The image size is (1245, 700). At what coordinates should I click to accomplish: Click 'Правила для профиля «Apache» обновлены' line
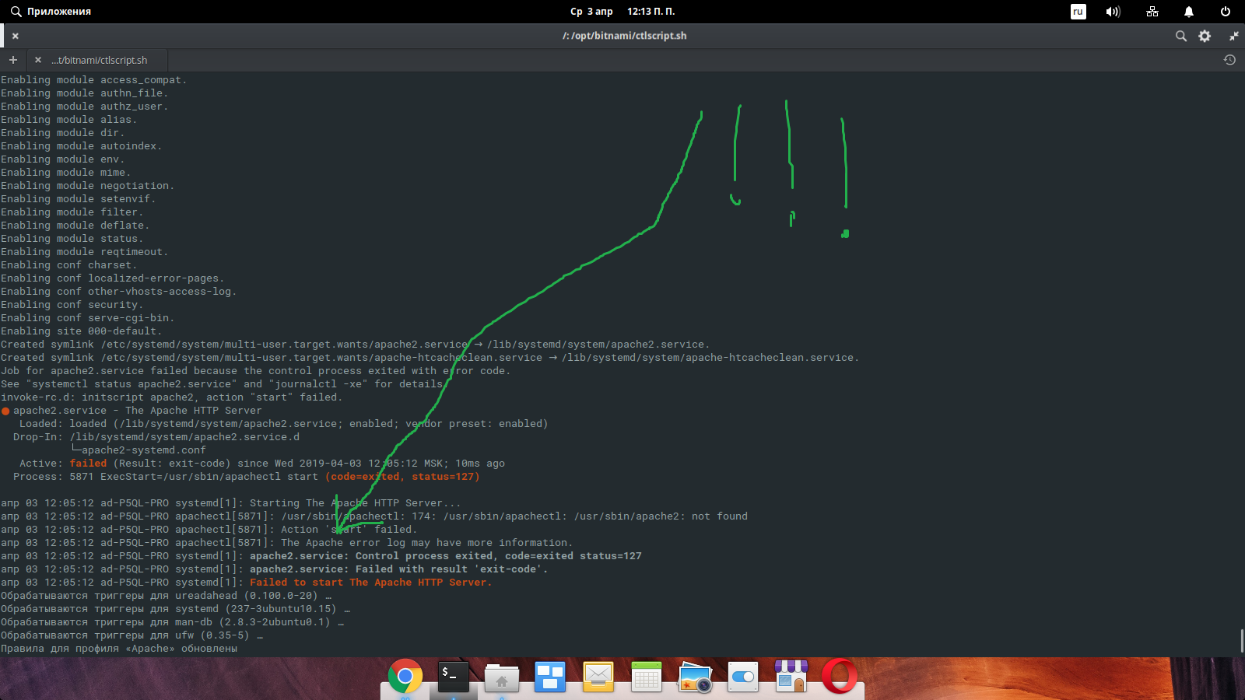[x=119, y=649]
